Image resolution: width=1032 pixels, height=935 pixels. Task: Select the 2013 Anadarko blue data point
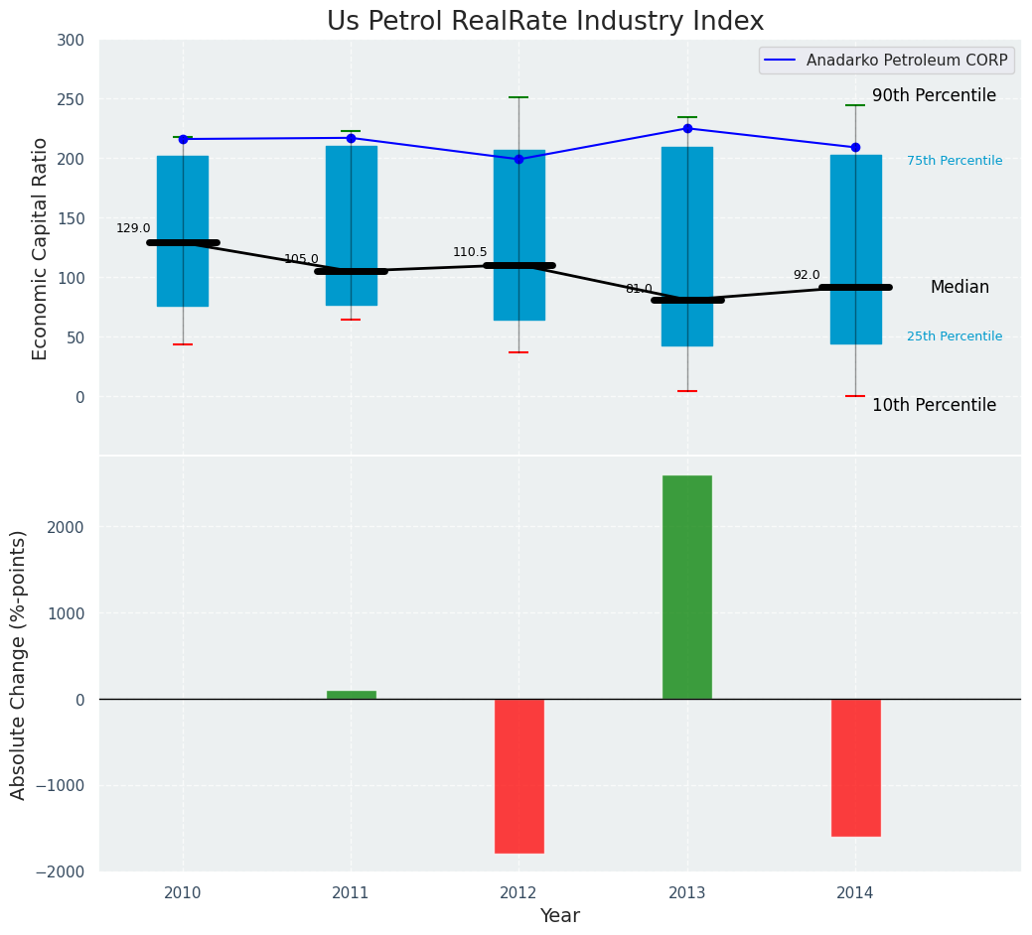(x=687, y=128)
